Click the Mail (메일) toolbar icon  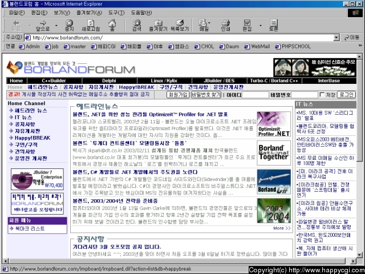(x=204, y=25)
